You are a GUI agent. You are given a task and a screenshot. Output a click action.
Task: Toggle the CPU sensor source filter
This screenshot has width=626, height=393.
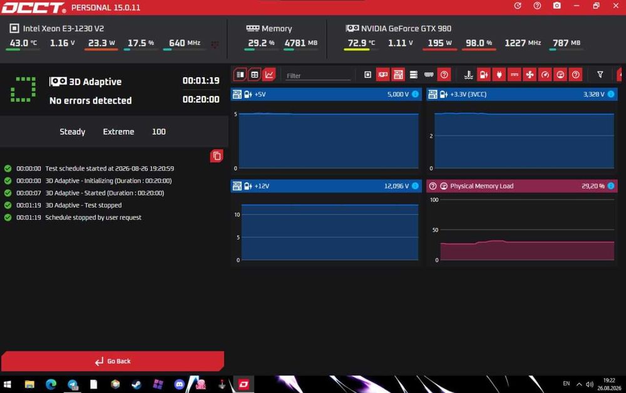pos(367,75)
